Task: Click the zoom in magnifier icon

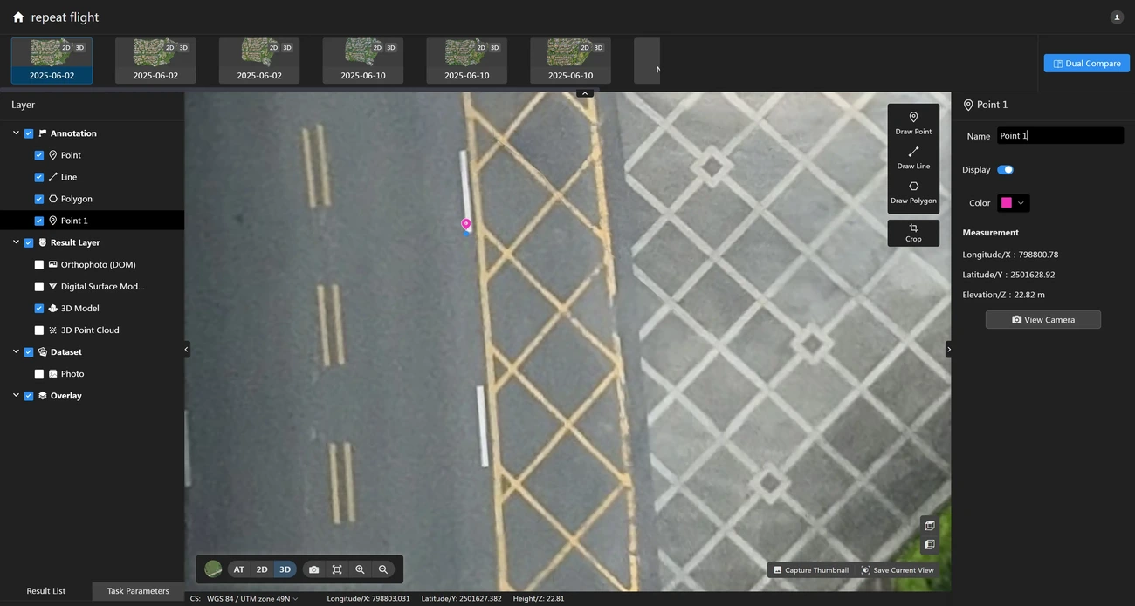Action: (x=360, y=569)
